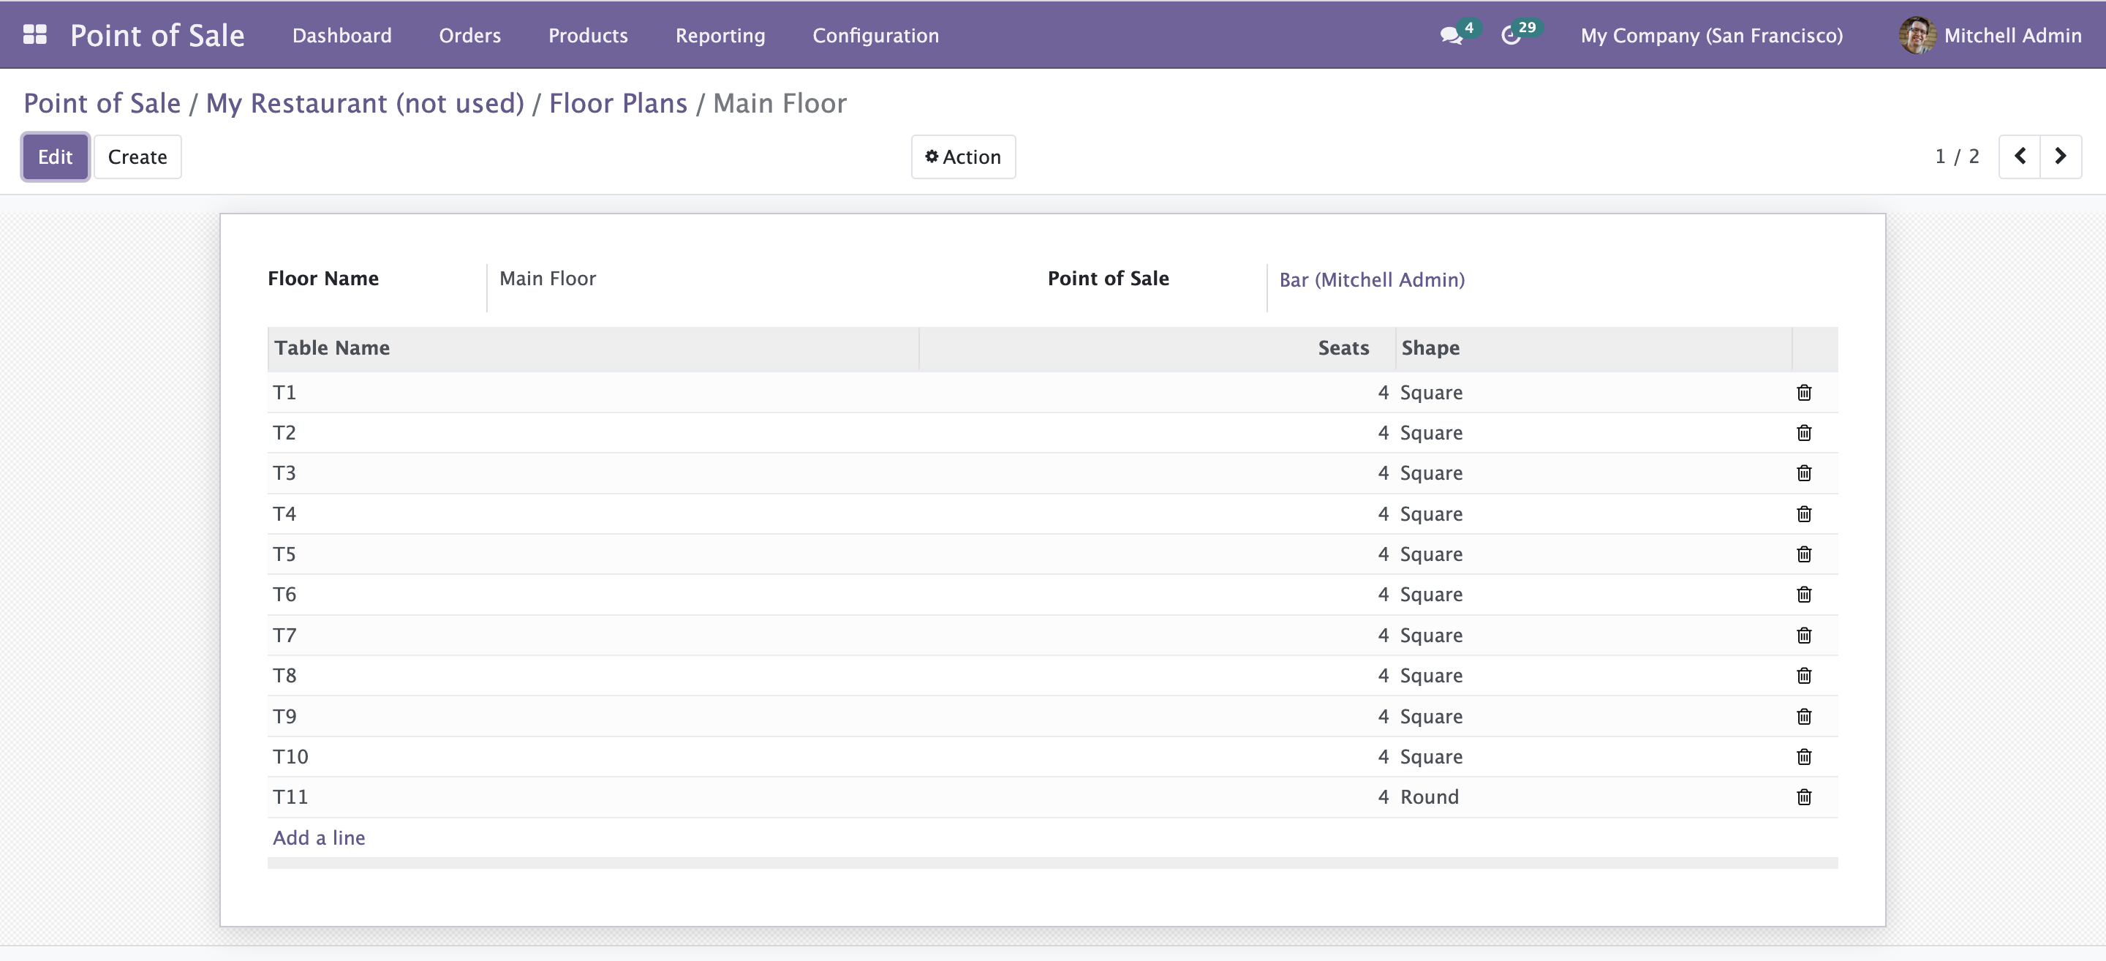Open the conversations message icon
This screenshot has width=2106, height=961.
pyautogui.click(x=1450, y=35)
